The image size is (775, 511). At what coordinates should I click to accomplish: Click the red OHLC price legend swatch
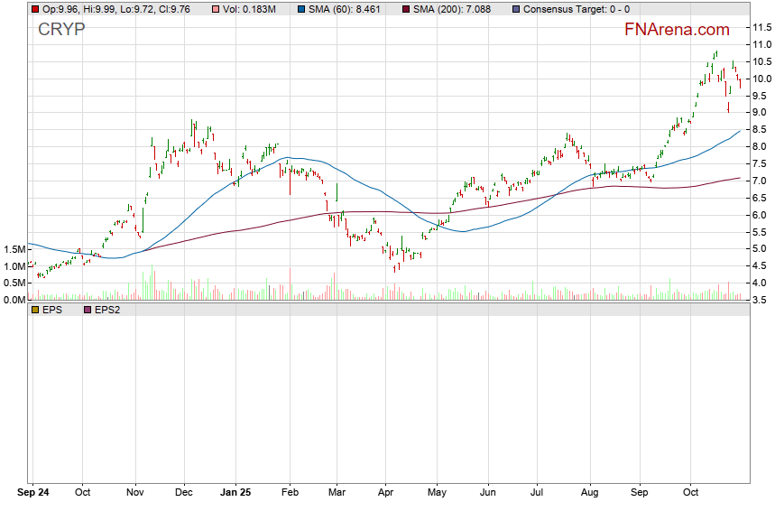pos(34,9)
